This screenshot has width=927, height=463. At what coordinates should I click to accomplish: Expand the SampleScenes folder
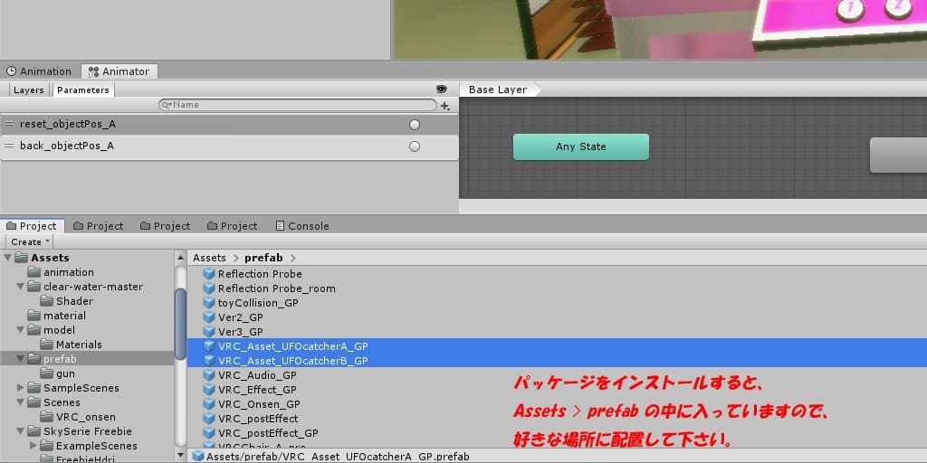point(20,388)
